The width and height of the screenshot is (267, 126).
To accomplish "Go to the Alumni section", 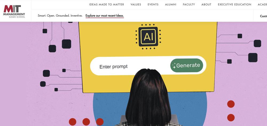I will click(x=171, y=5).
